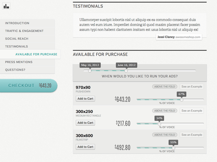Click the bar chart logo icon
Viewport: 217px width, 162px height.
pos(6,6)
